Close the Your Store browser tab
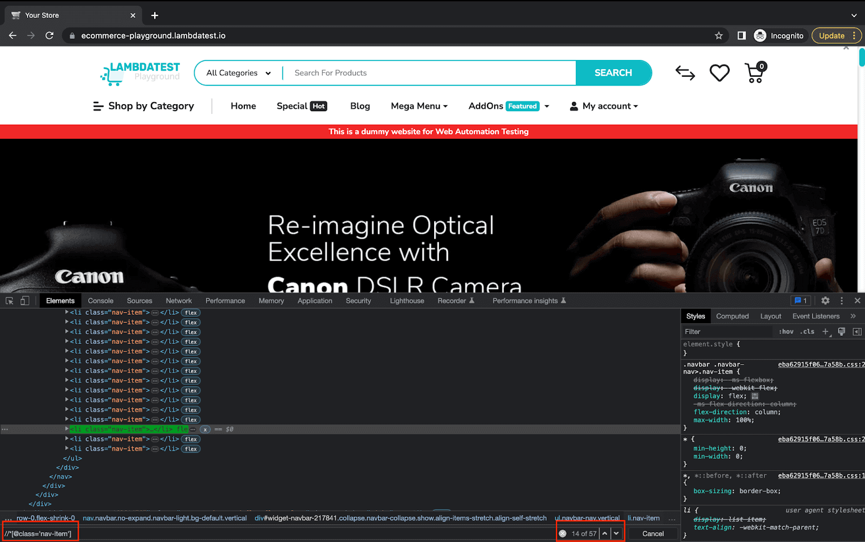865x542 pixels. pyautogui.click(x=133, y=15)
